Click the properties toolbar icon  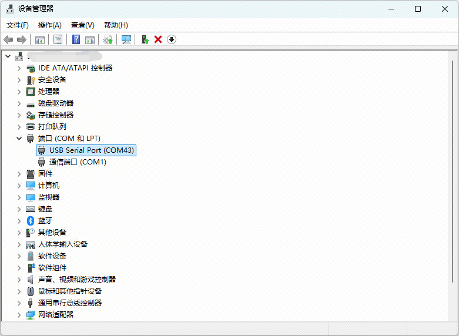pyautogui.click(x=58, y=39)
